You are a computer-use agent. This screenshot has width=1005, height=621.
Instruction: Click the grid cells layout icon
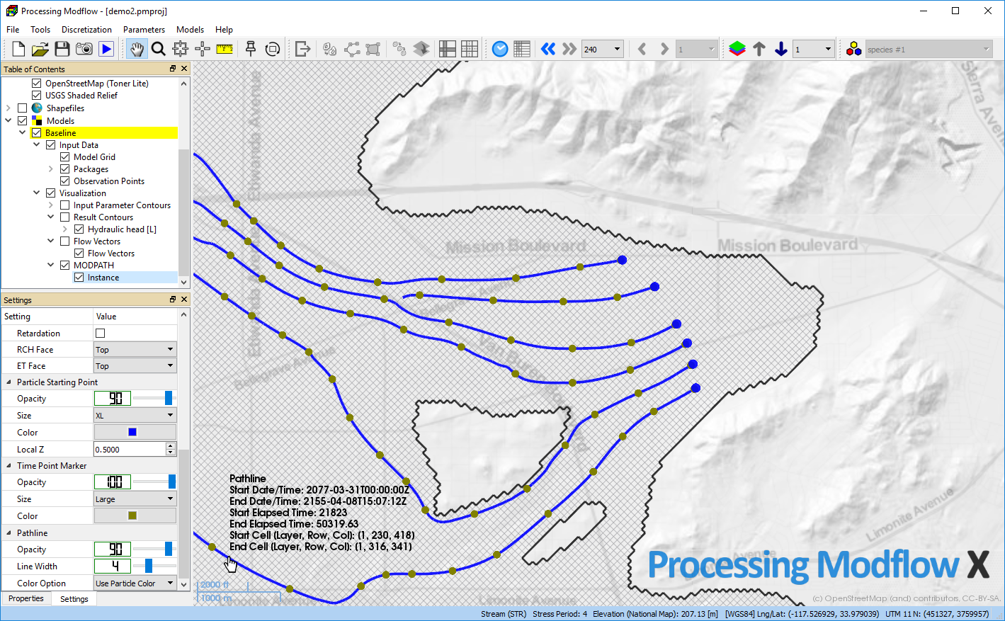coord(470,49)
